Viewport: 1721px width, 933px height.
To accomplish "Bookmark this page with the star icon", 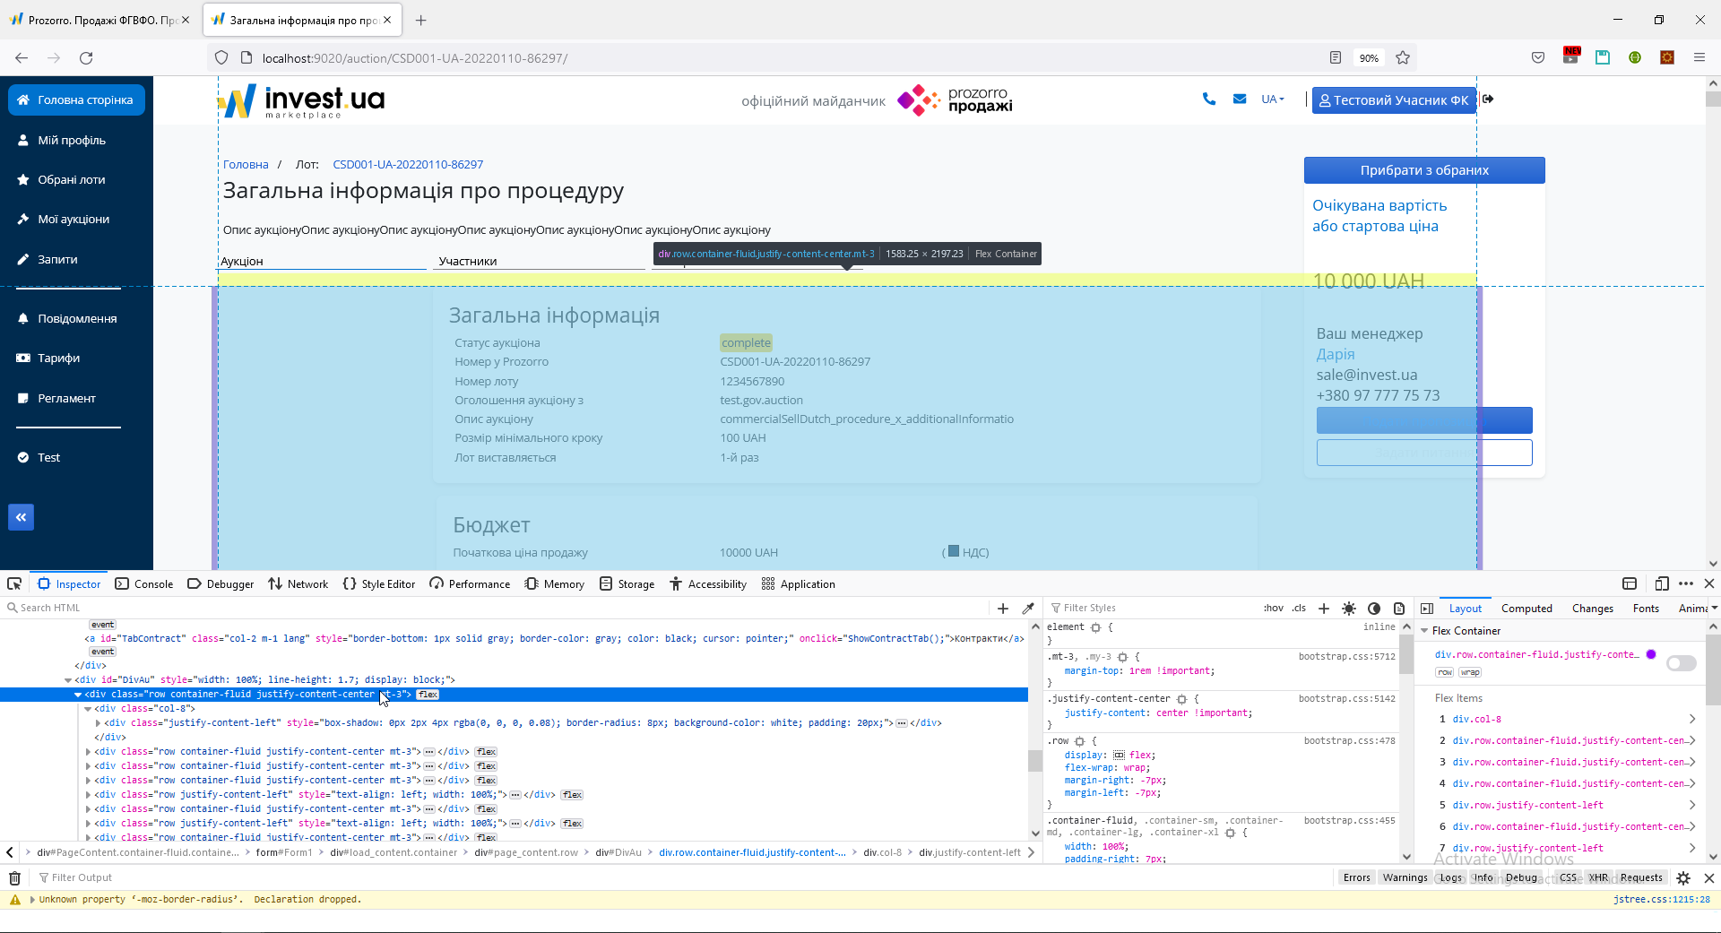I will 1403,58.
